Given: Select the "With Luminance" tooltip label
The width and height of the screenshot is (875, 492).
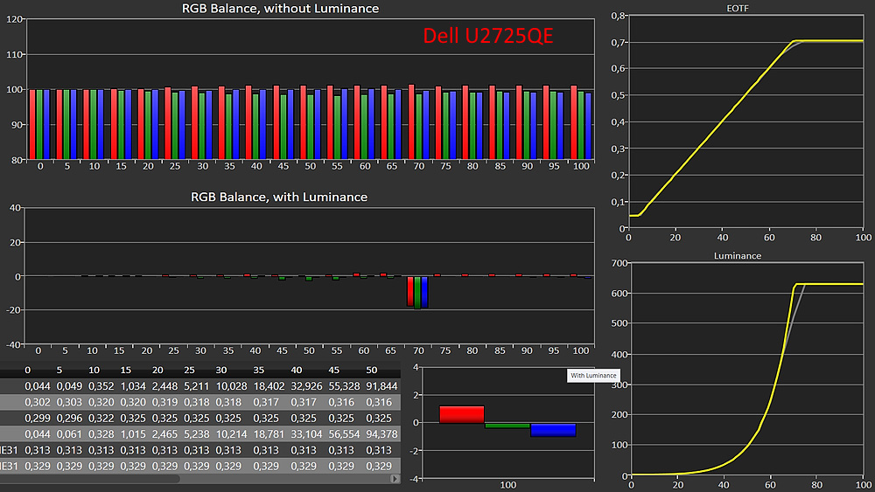Looking at the screenshot, I should (593, 376).
